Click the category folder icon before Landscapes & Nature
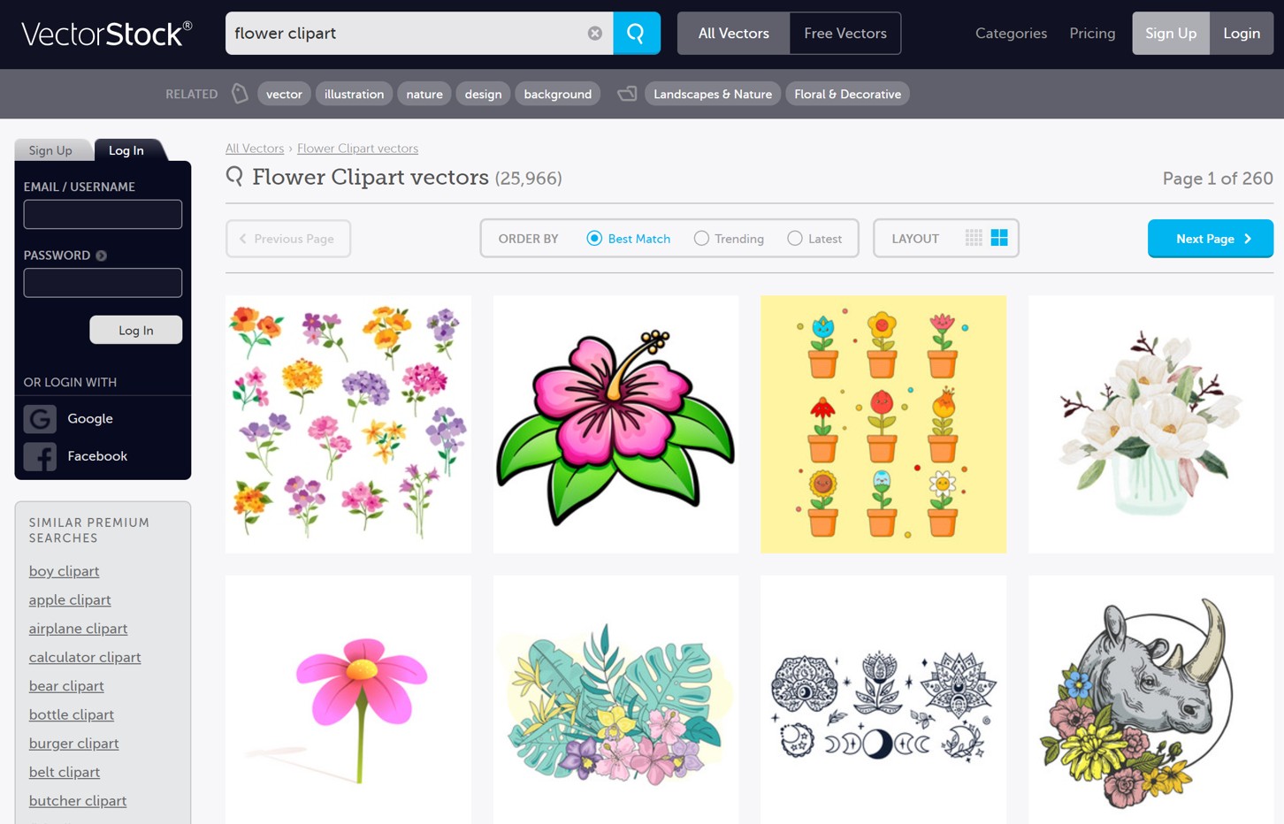This screenshot has height=824, width=1284. (627, 94)
